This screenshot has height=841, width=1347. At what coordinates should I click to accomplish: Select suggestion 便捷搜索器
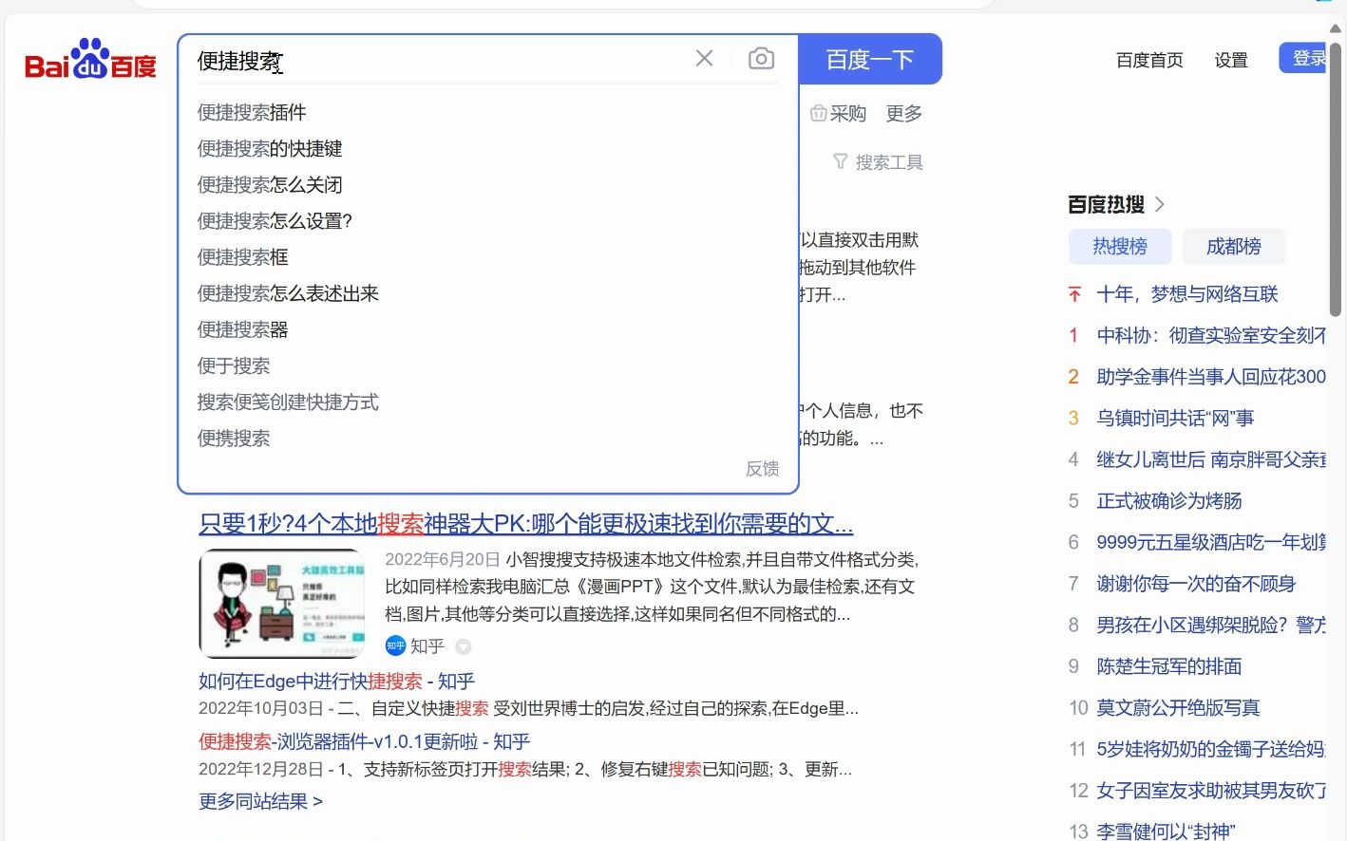point(242,329)
